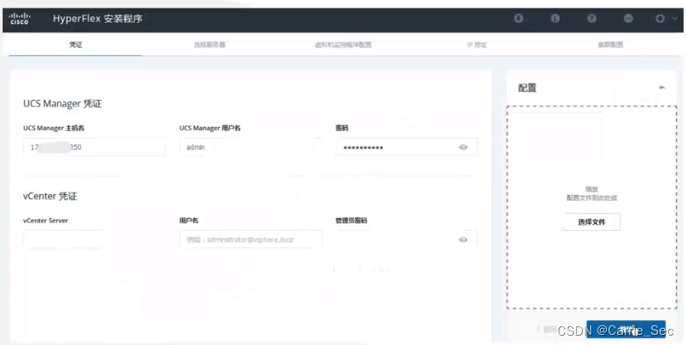Screen dimensions: 687x345
Task: Click the 配置 panel title
Action: tap(527, 88)
